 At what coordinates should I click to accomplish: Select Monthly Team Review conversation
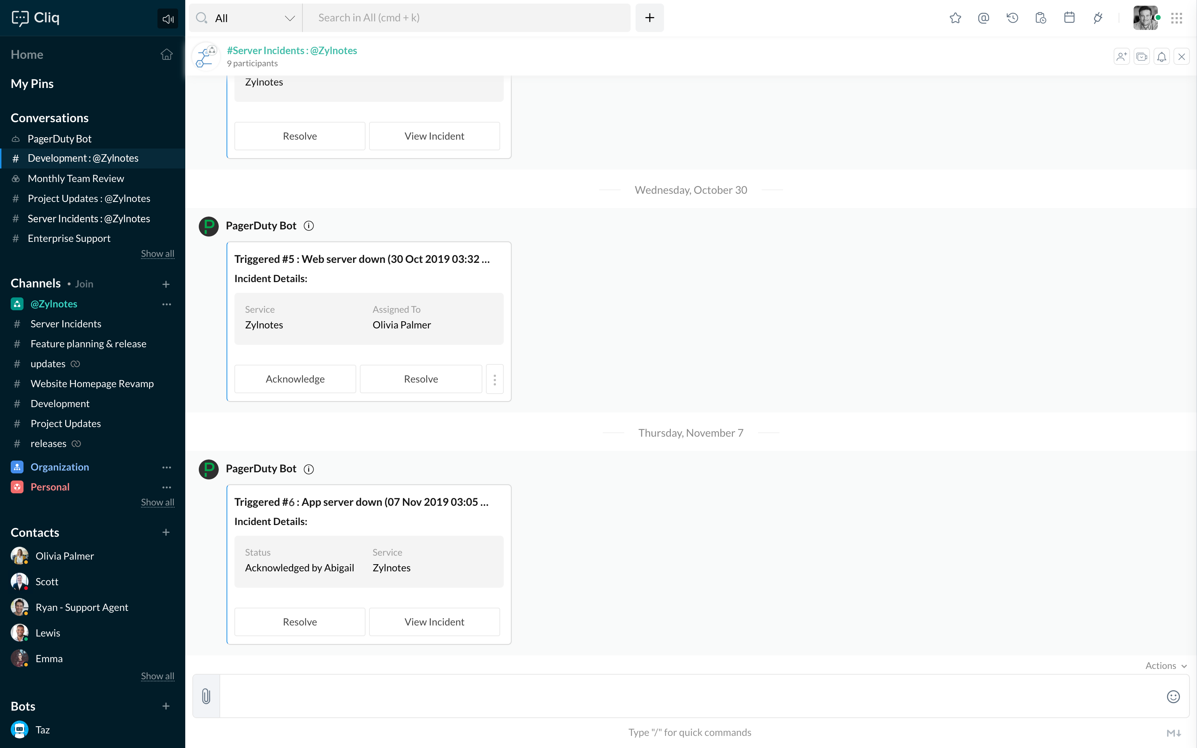pos(76,178)
